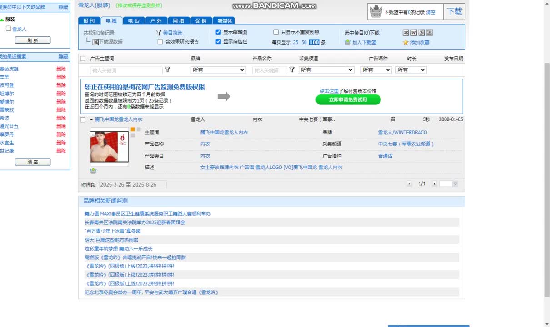The width and height of the screenshot is (550, 327).
Task: Show 25 records per page
Action: pyautogui.click(x=295, y=42)
